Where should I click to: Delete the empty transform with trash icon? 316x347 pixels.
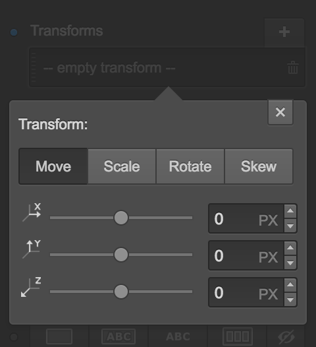[x=293, y=67]
